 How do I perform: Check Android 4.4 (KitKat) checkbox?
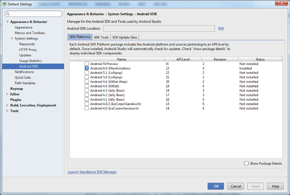pyautogui.click(x=87, y=86)
